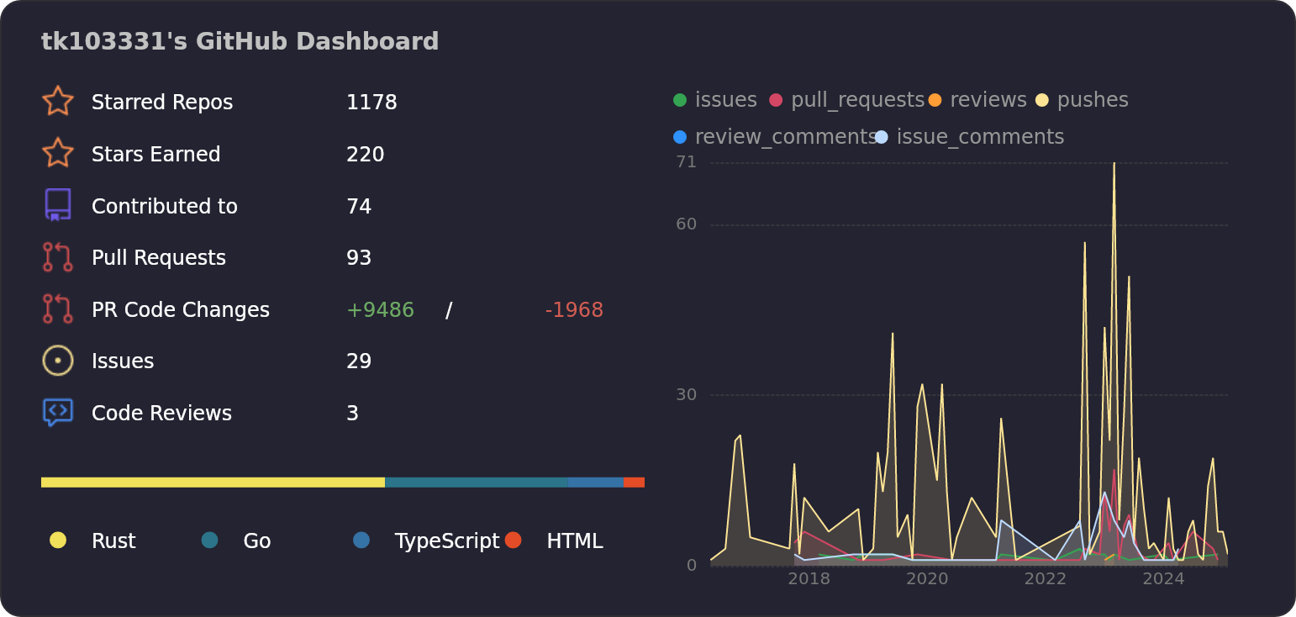This screenshot has height=617, width=1296.
Task: Click the 0 y-axis label
Action: [692, 565]
